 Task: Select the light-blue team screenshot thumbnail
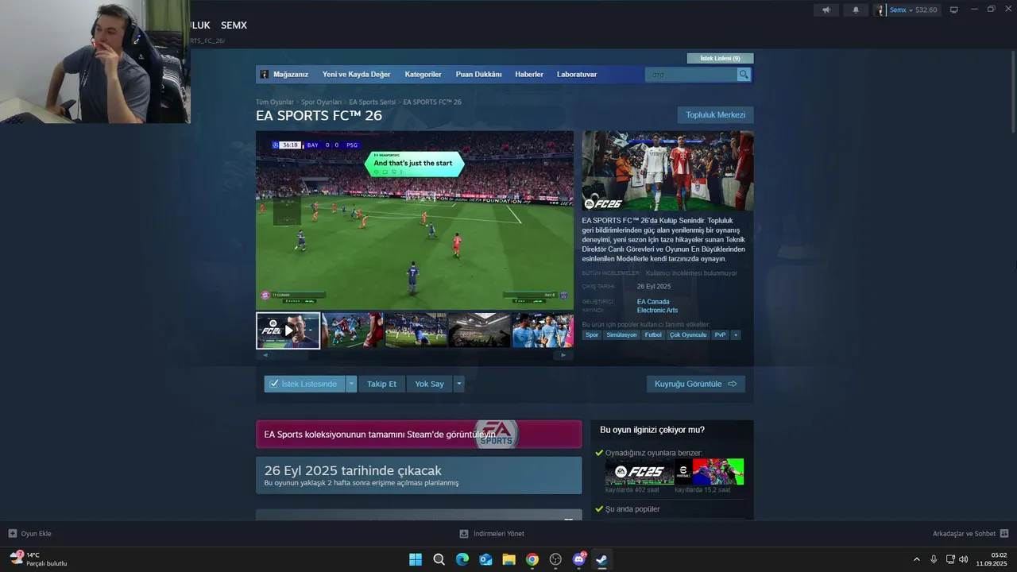[x=543, y=330]
